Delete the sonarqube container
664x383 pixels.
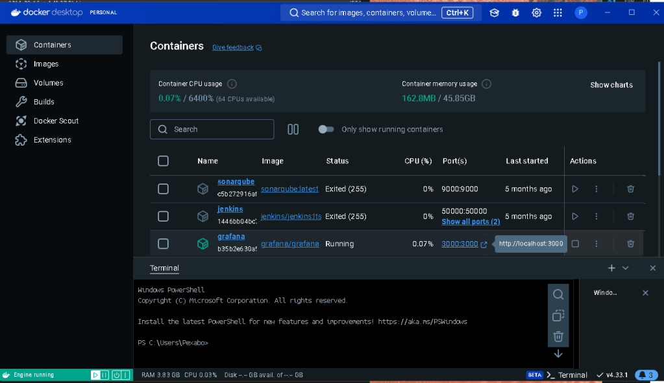pyautogui.click(x=630, y=189)
